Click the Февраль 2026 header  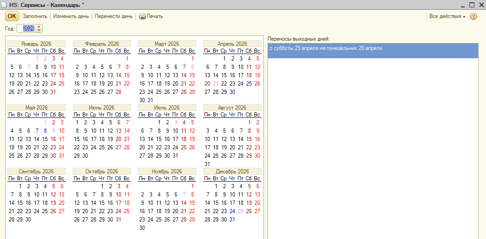point(102,43)
